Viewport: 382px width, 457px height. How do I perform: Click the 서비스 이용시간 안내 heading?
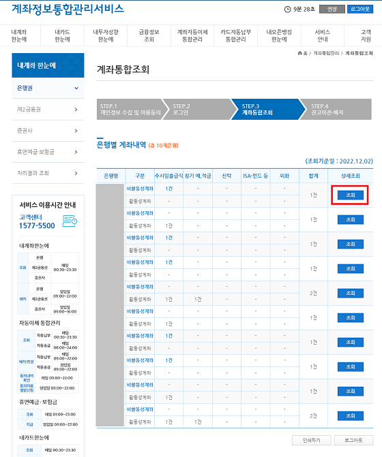click(x=48, y=205)
